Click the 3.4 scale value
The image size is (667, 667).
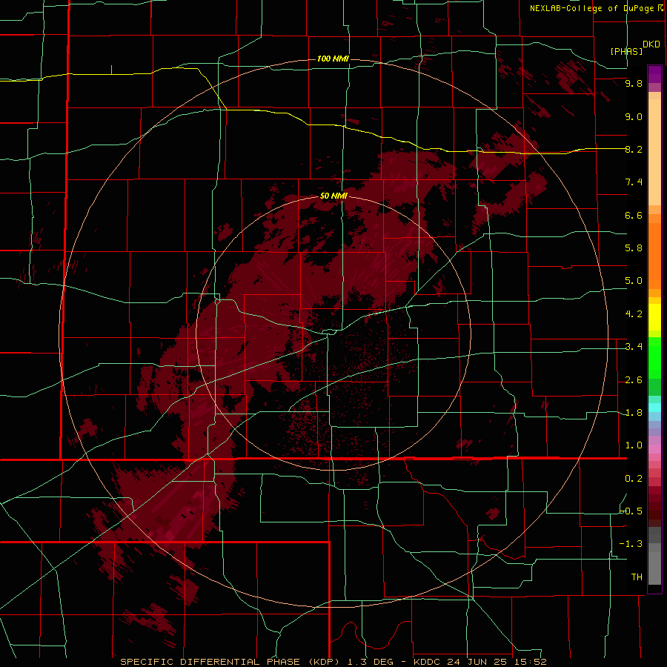(x=634, y=347)
